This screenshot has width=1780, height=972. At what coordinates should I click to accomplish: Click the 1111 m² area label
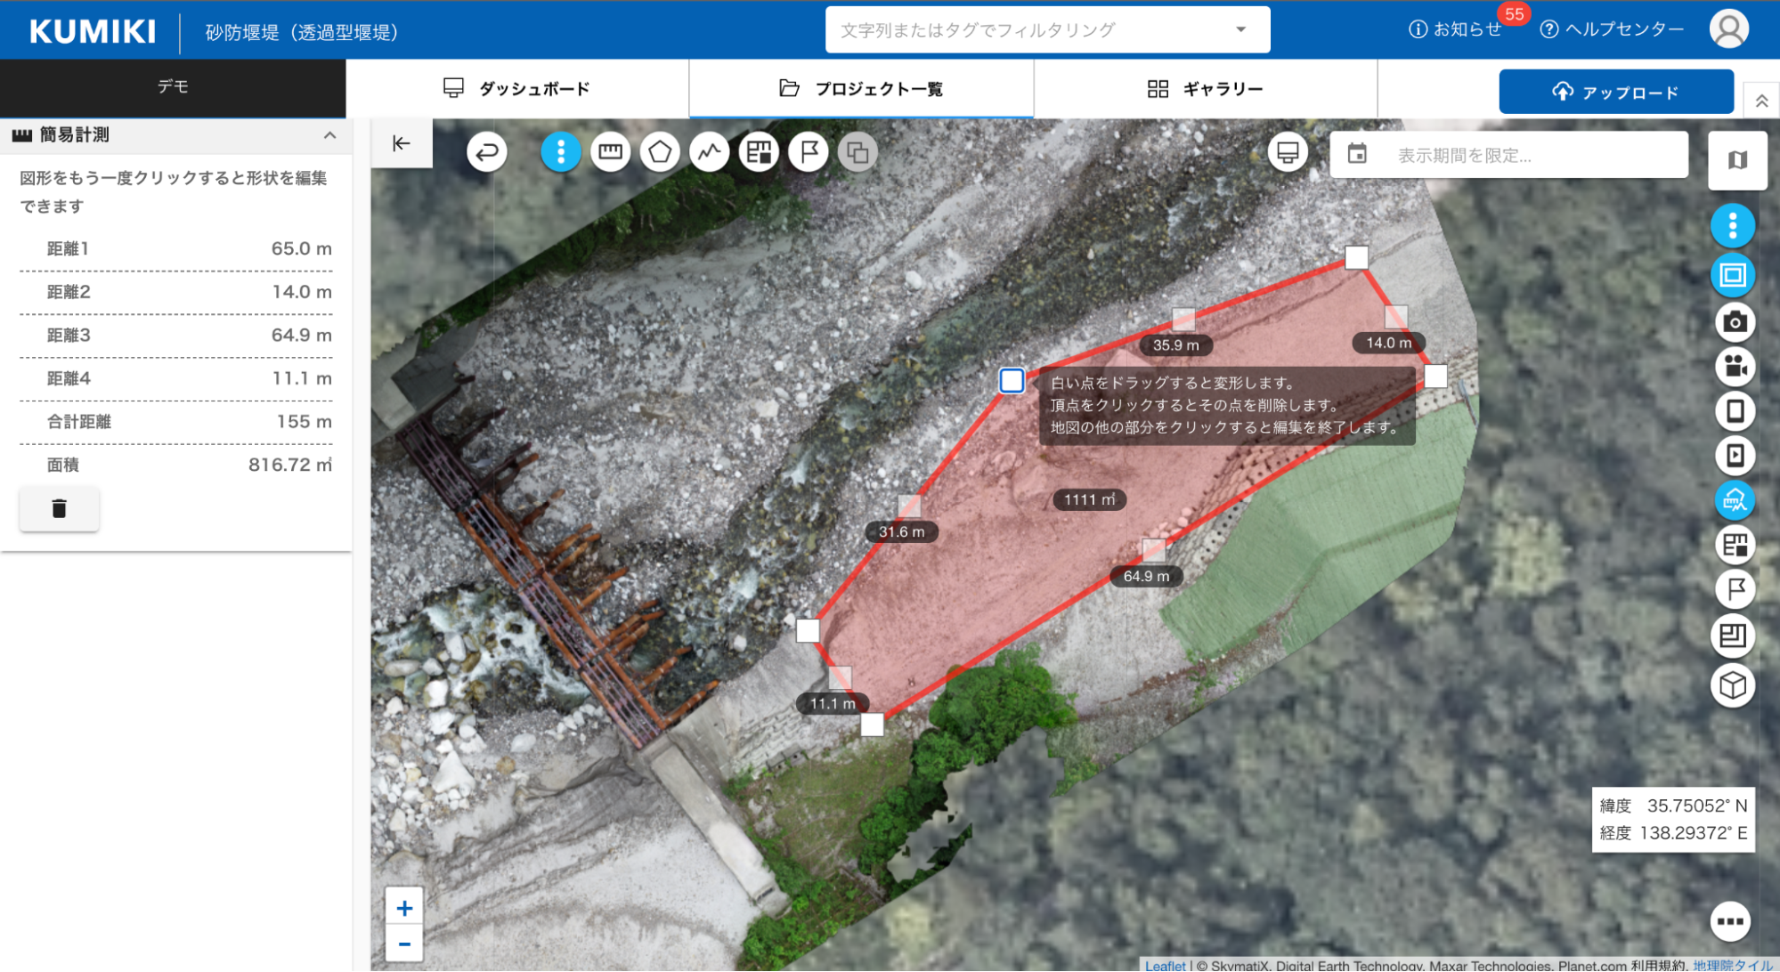tap(1089, 500)
